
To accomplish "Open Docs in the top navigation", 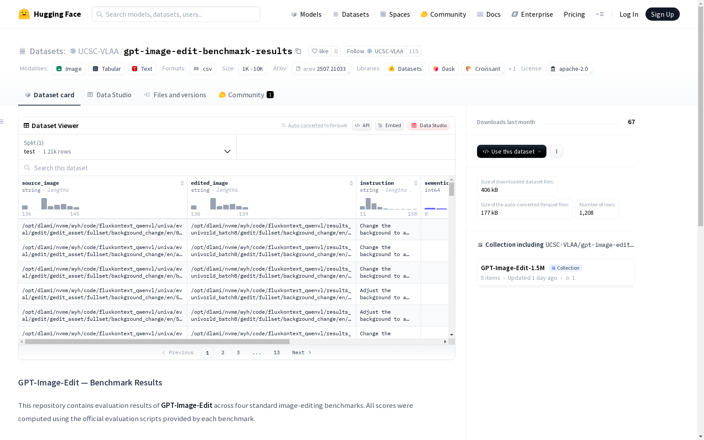I will [x=489, y=14].
